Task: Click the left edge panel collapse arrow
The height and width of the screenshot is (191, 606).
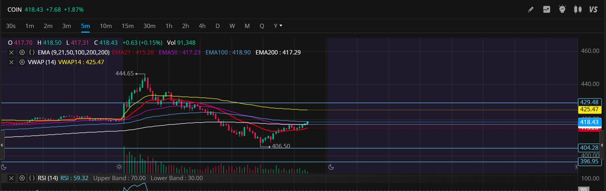Action: pos(2,145)
